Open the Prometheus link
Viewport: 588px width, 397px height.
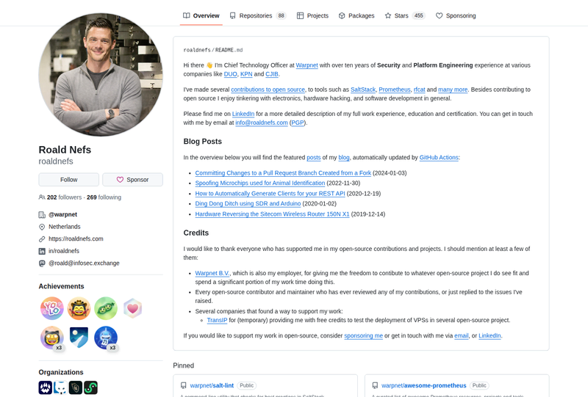(395, 90)
